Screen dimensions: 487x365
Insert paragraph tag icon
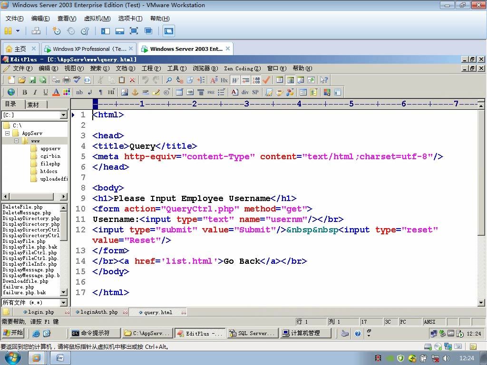(x=100, y=92)
